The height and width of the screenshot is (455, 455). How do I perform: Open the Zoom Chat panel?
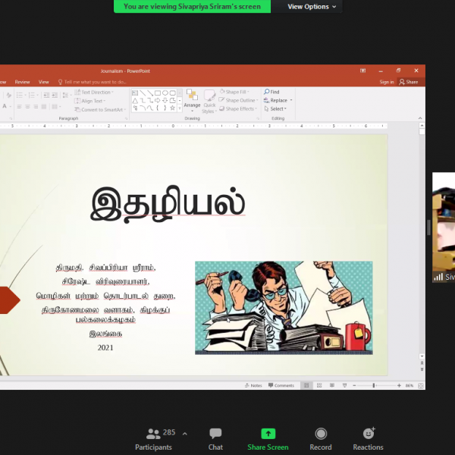click(215, 439)
